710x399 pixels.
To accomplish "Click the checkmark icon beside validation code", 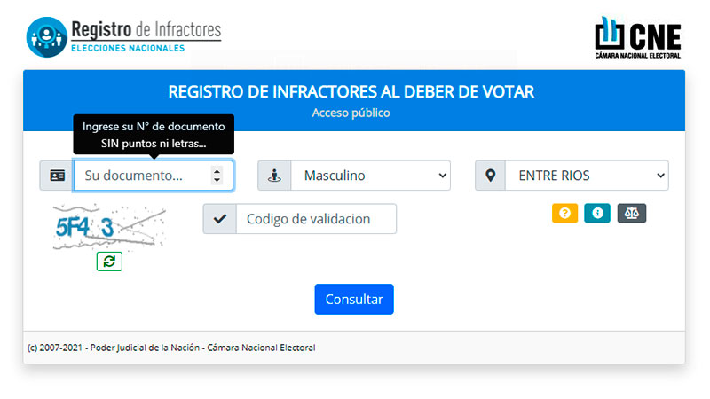I will coord(220,219).
